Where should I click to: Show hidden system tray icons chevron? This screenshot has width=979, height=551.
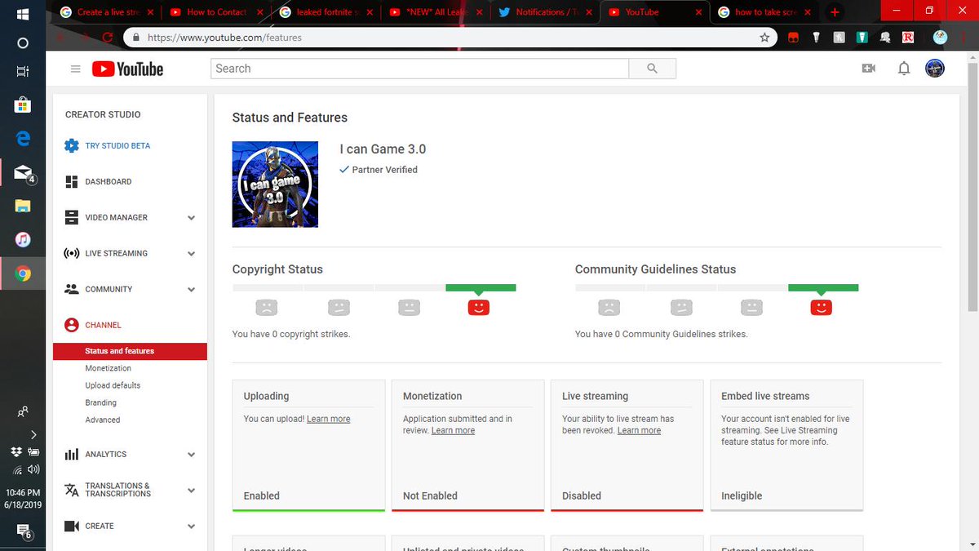33,434
